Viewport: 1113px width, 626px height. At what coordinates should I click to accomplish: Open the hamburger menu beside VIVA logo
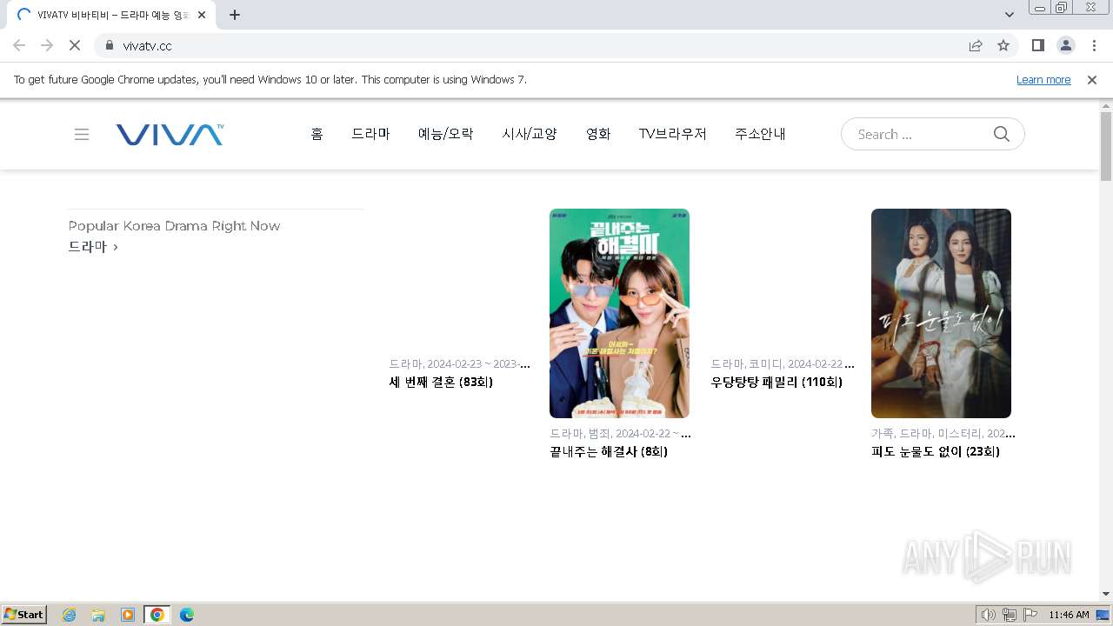pos(82,134)
